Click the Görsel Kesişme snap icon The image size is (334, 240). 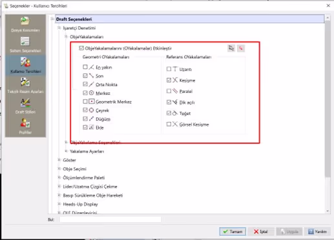point(175,124)
